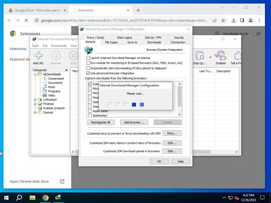Image resolution: width=271 pixels, height=203 pixels.
Task: Switch to the File types tab
Action: tap(111, 42)
